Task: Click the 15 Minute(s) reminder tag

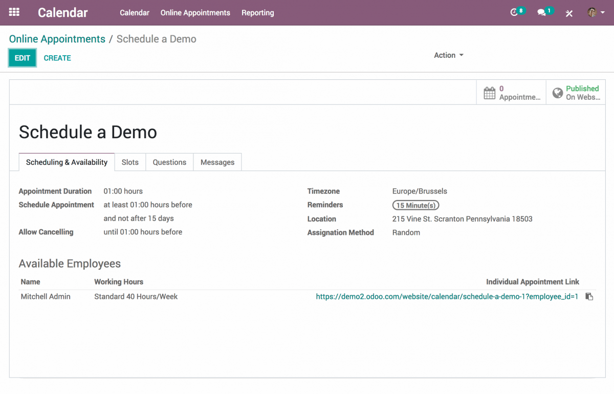Action: [415, 205]
